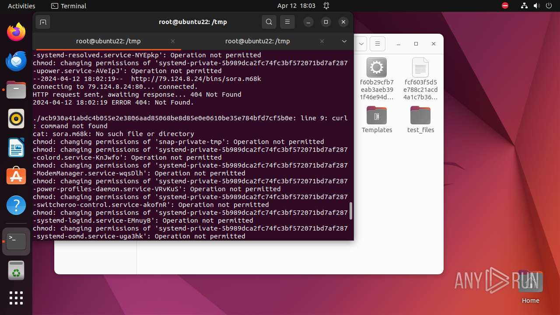560x315 pixels.
Task: Open the Files window hamburger menu
Action: 377,44
